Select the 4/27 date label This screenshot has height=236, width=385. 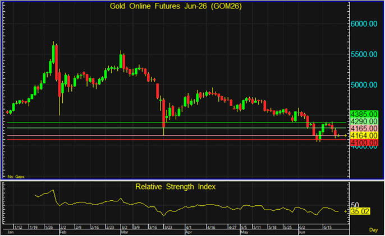click(x=232, y=228)
